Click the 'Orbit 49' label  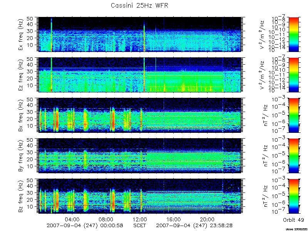[293, 220]
